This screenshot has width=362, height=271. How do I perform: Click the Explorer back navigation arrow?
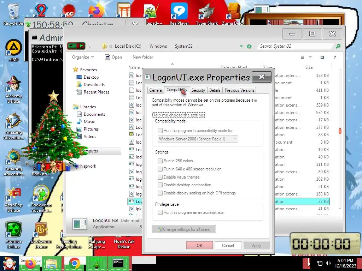click(x=71, y=46)
